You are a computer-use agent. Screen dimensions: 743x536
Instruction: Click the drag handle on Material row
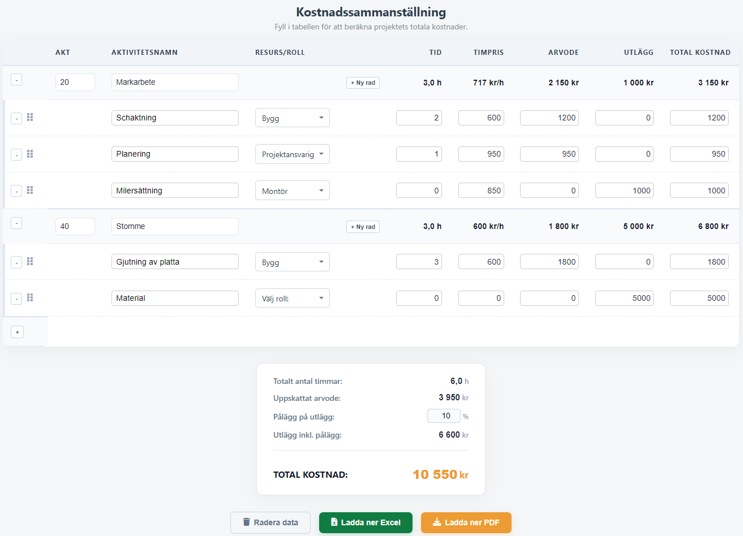click(x=30, y=298)
